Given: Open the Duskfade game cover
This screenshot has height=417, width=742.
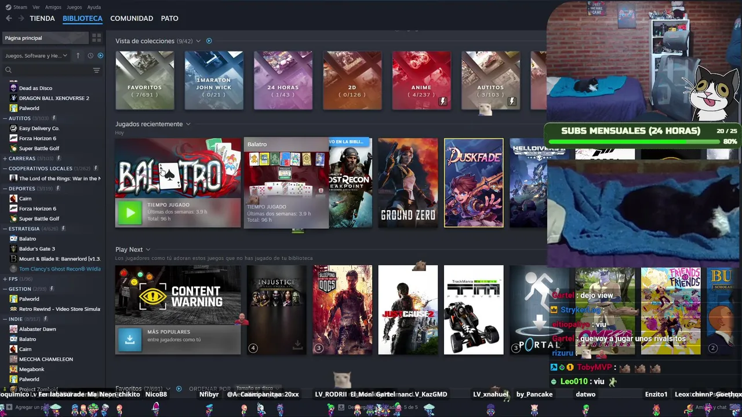Looking at the screenshot, I should 474,183.
